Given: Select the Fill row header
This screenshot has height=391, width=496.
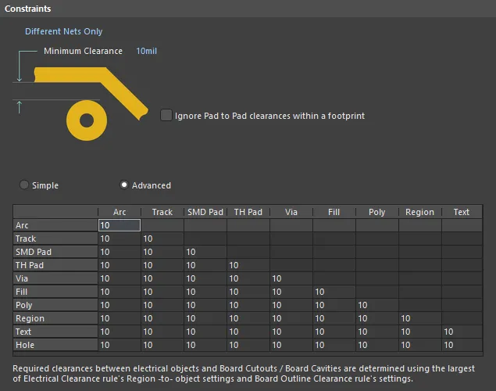Looking at the screenshot, I should pyautogui.click(x=55, y=292).
